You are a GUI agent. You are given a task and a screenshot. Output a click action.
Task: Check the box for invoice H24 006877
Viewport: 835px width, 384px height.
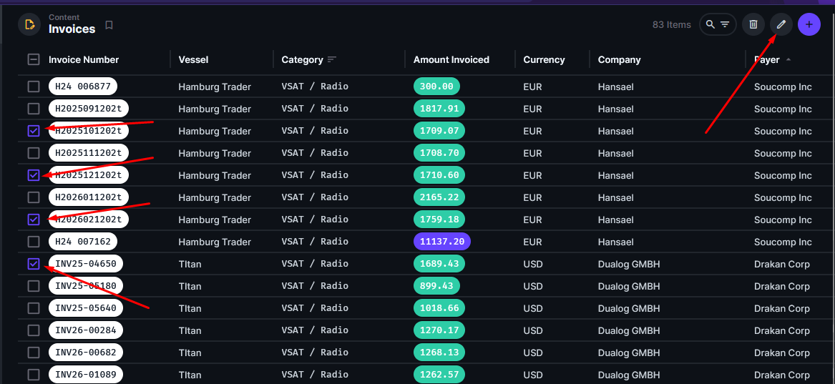(x=34, y=87)
